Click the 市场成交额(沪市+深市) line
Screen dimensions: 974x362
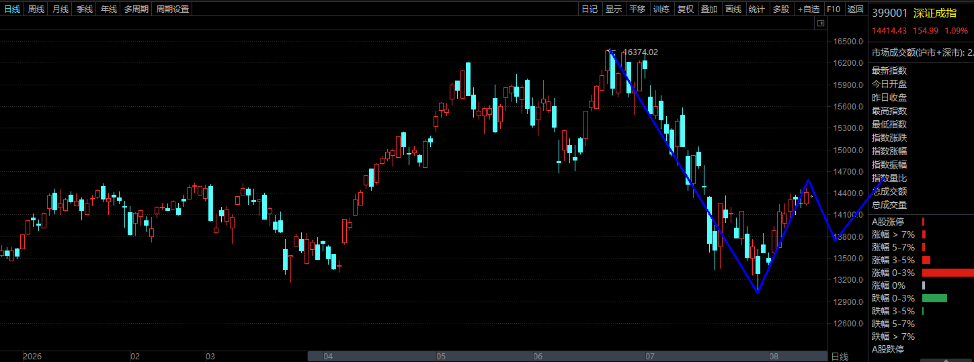click(922, 52)
